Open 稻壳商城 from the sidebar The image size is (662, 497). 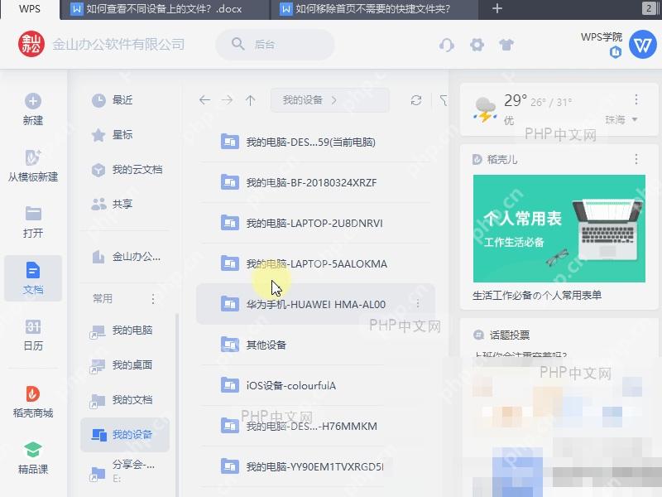coord(33,401)
